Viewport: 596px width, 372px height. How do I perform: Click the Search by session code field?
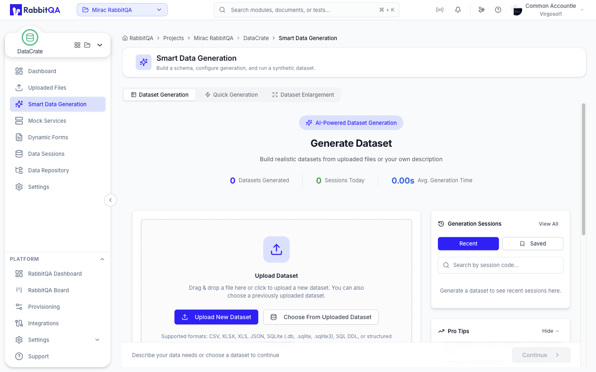point(500,265)
